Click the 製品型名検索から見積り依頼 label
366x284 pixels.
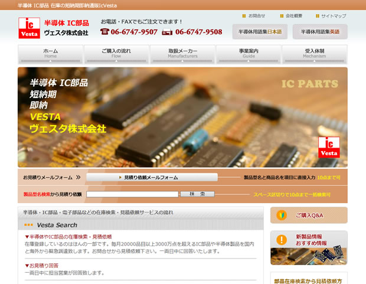point(53,194)
